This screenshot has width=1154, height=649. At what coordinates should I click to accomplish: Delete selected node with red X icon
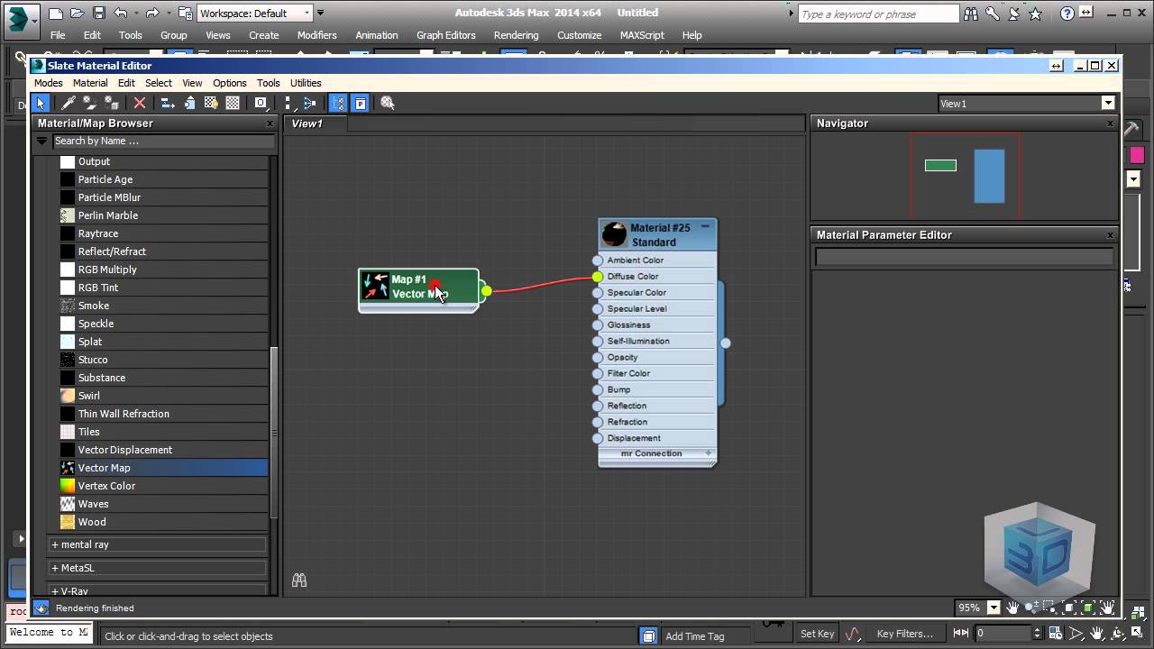pos(140,103)
